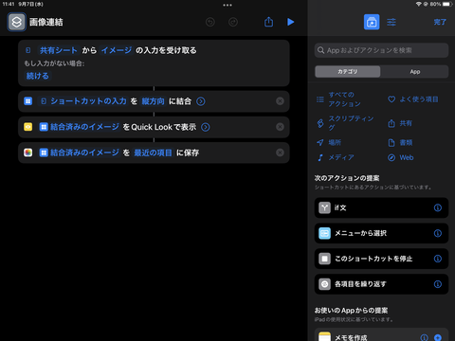Open Web category

(401, 157)
